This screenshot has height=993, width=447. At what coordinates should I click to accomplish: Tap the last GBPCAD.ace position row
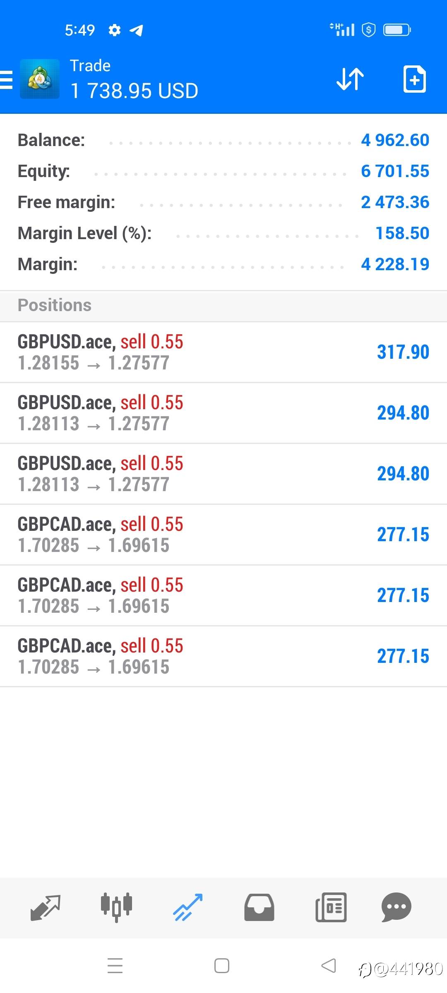tap(223, 656)
